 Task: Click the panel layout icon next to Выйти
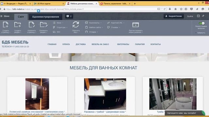tap(198, 16)
